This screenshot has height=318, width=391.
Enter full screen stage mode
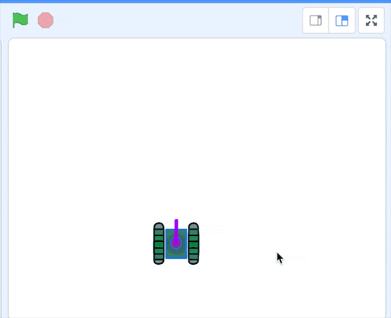click(x=371, y=20)
